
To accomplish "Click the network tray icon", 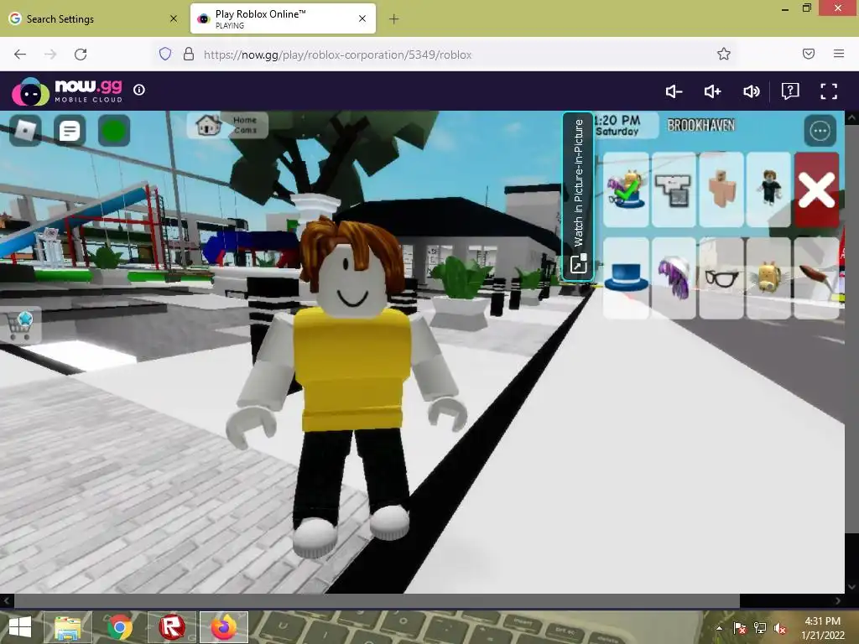I will click(760, 628).
